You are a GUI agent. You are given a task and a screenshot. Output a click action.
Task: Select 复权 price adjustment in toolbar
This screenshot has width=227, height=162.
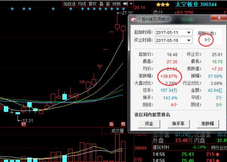93,4
